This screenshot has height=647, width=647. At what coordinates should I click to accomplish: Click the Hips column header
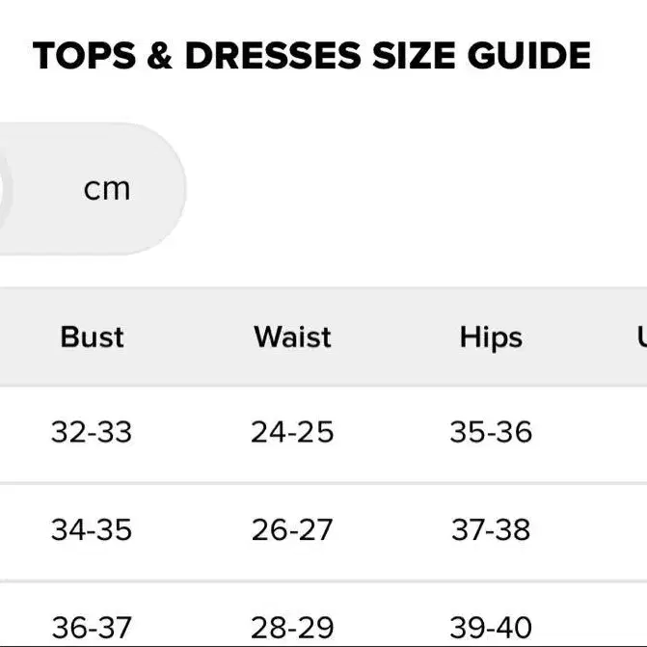coord(491,337)
